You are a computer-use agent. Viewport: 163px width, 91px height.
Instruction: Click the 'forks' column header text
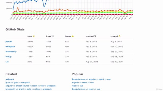pos(49,36)
